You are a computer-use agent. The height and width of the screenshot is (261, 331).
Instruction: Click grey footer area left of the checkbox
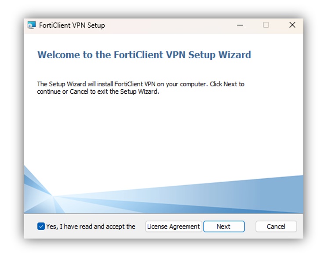coord(31,227)
